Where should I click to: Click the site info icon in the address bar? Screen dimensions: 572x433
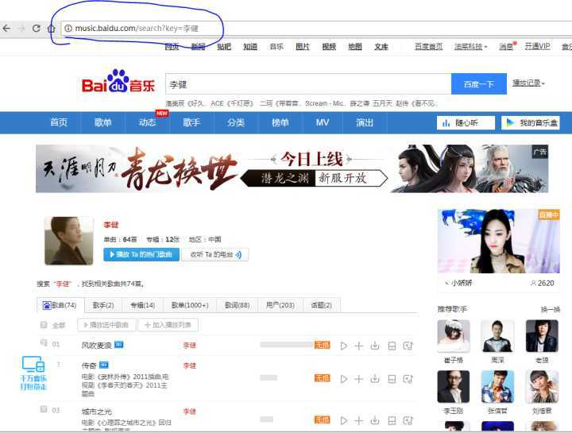(x=68, y=28)
